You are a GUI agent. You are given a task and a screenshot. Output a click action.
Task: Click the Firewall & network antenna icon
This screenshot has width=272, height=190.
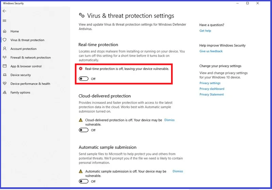[x=5, y=58]
